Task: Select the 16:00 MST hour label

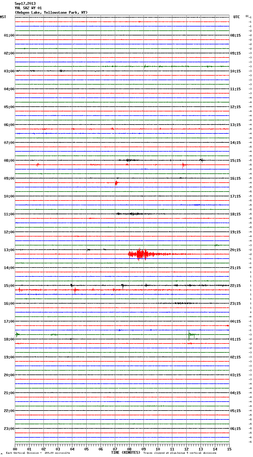Action: [x=9, y=304]
